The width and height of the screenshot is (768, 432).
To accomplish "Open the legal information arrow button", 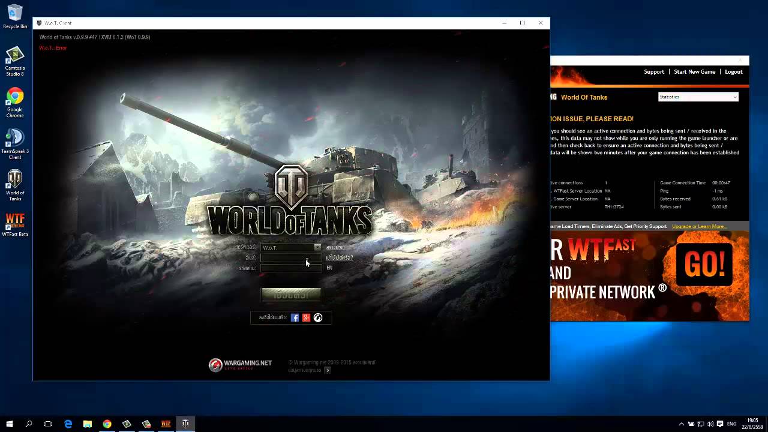I will [x=328, y=370].
